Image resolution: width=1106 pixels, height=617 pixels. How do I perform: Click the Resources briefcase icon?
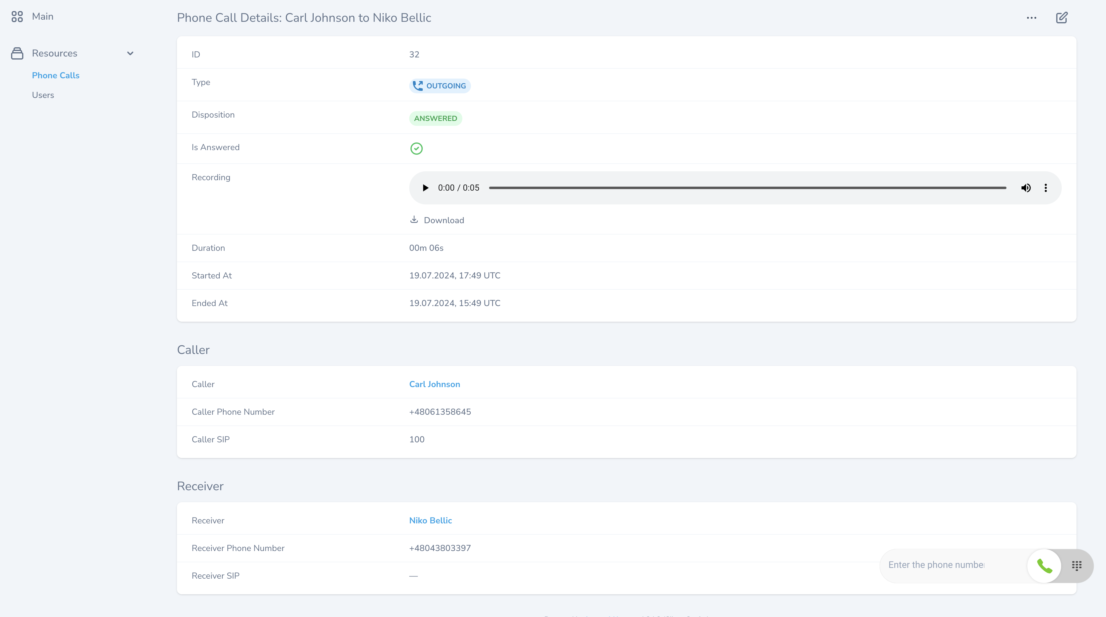17,53
